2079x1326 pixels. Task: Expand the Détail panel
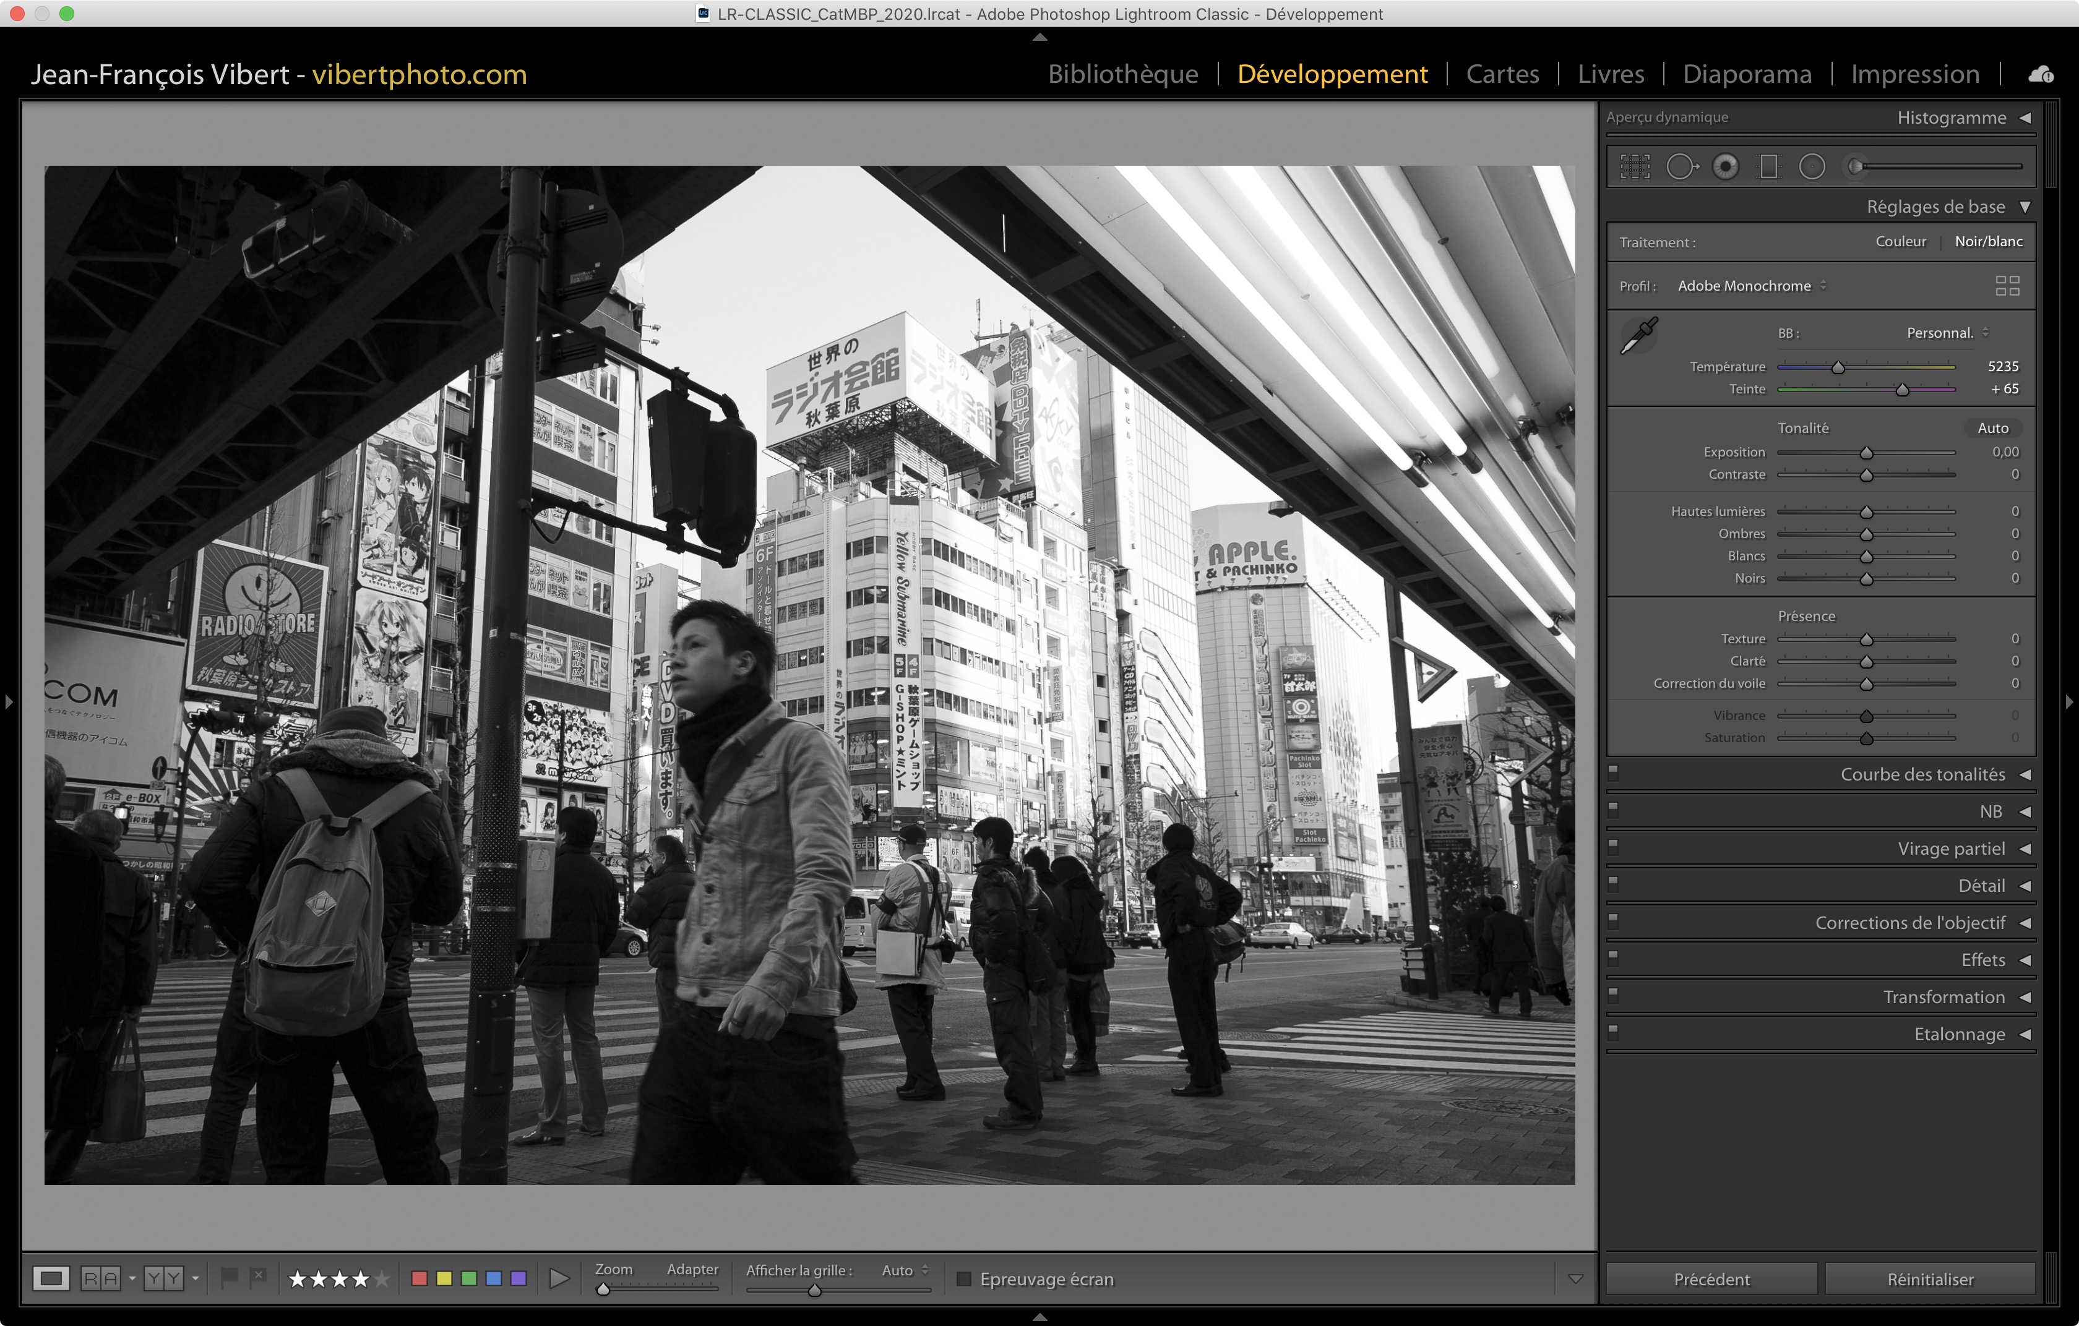point(1981,886)
